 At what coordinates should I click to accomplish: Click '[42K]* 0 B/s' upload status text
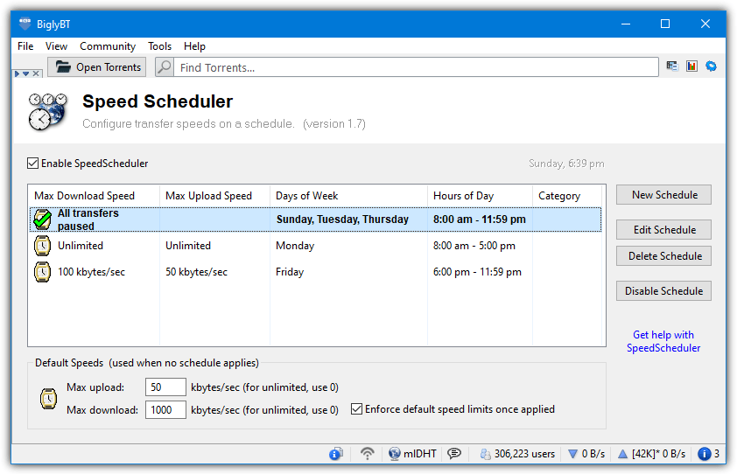coord(658,454)
